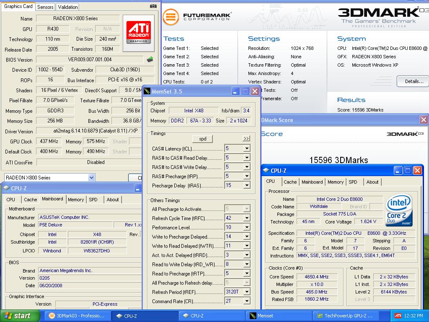This screenshot has height=322, width=429.
Task: Click the P5E Deluxe model value
Action: coord(75,225)
